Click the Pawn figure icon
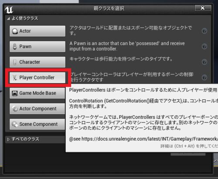 tap(15, 47)
